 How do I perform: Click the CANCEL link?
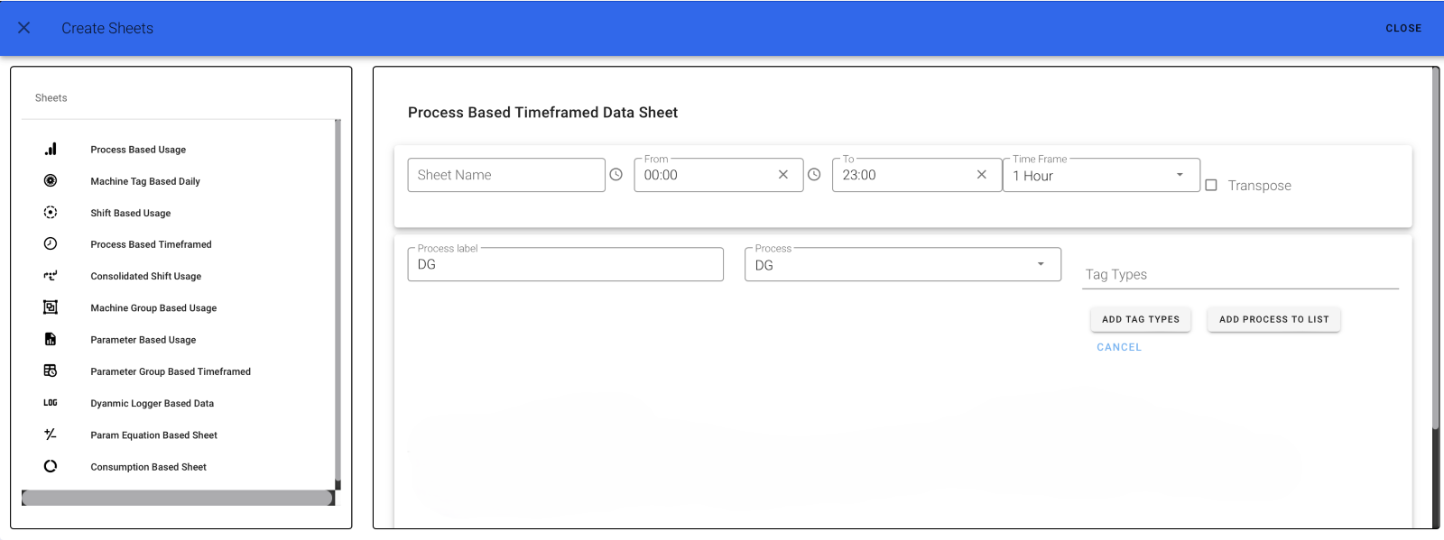click(x=1119, y=347)
